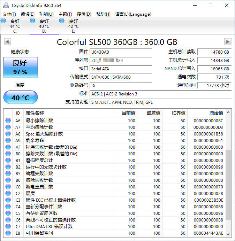Click raw value 00000023B50E

pyautogui.click(x=209, y=200)
